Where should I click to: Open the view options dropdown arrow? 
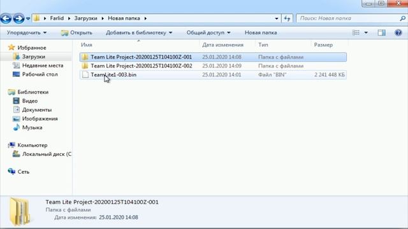point(366,32)
